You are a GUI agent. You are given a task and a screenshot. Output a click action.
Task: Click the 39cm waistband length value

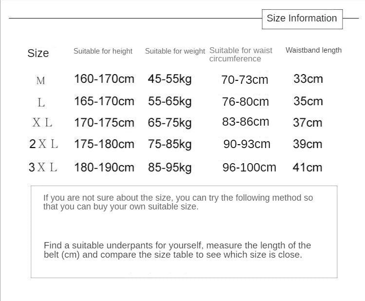point(308,144)
